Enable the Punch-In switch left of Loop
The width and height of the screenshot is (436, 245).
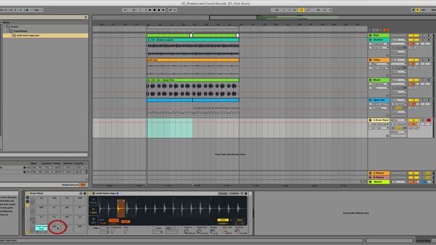pyautogui.click(x=294, y=10)
